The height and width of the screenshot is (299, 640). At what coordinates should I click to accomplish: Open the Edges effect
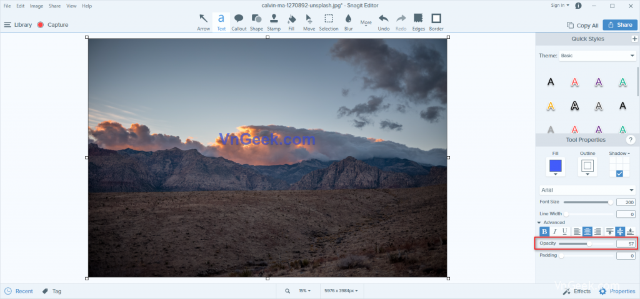click(x=418, y=22)
